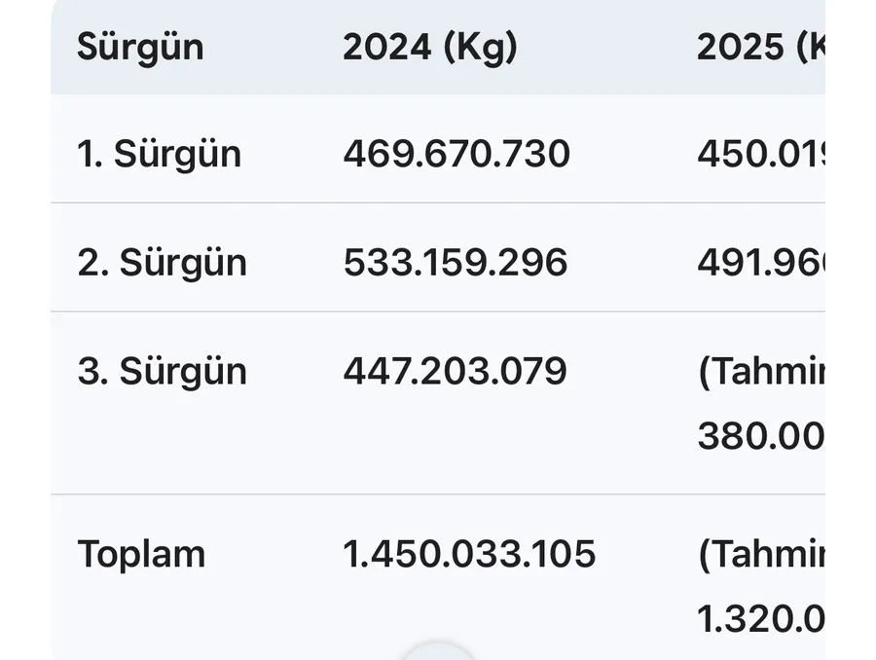The width and height of the screenshot is (876, 660).
Task: Select the Toplam row label
Action: click(x=141, y=554)
